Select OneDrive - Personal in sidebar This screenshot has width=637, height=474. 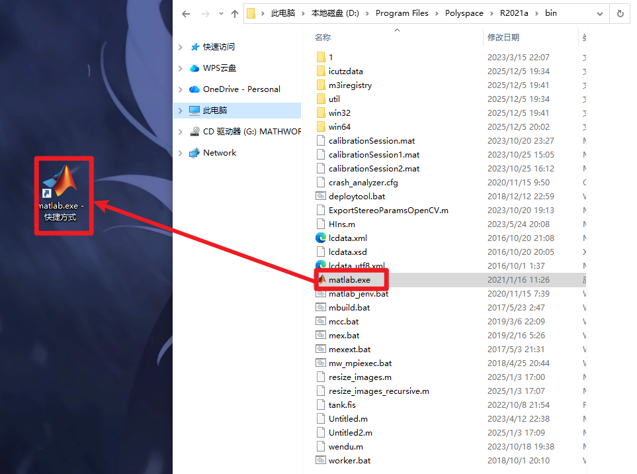pos(241,89)
